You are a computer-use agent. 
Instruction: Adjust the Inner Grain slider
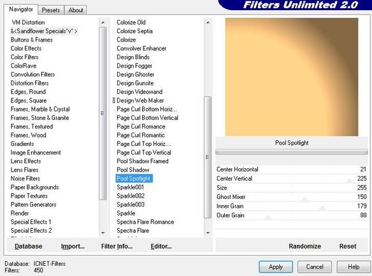point(292,206)
